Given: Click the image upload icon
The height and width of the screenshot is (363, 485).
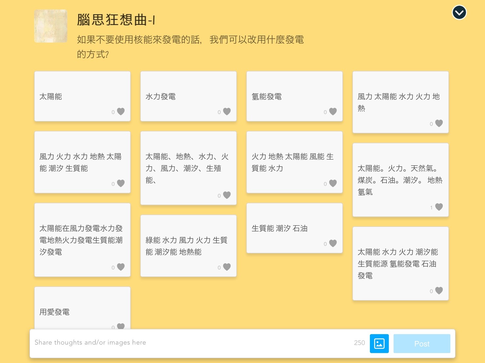Looking at the screenshot, I should (379, 343).
